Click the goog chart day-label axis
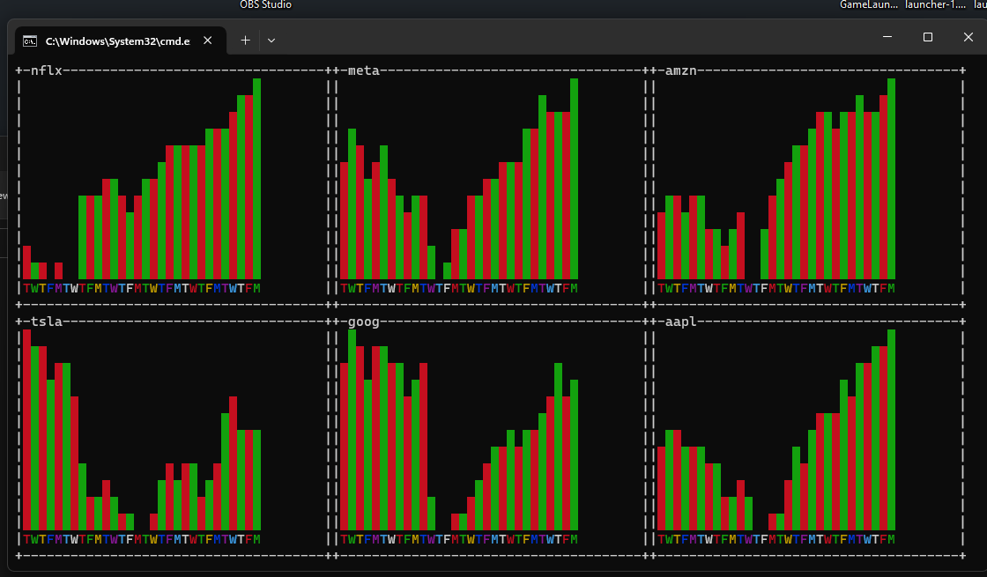Viewport: 987px width, 577px height. click(459, 539)
